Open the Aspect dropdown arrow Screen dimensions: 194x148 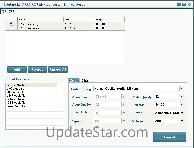coord(124,121)
